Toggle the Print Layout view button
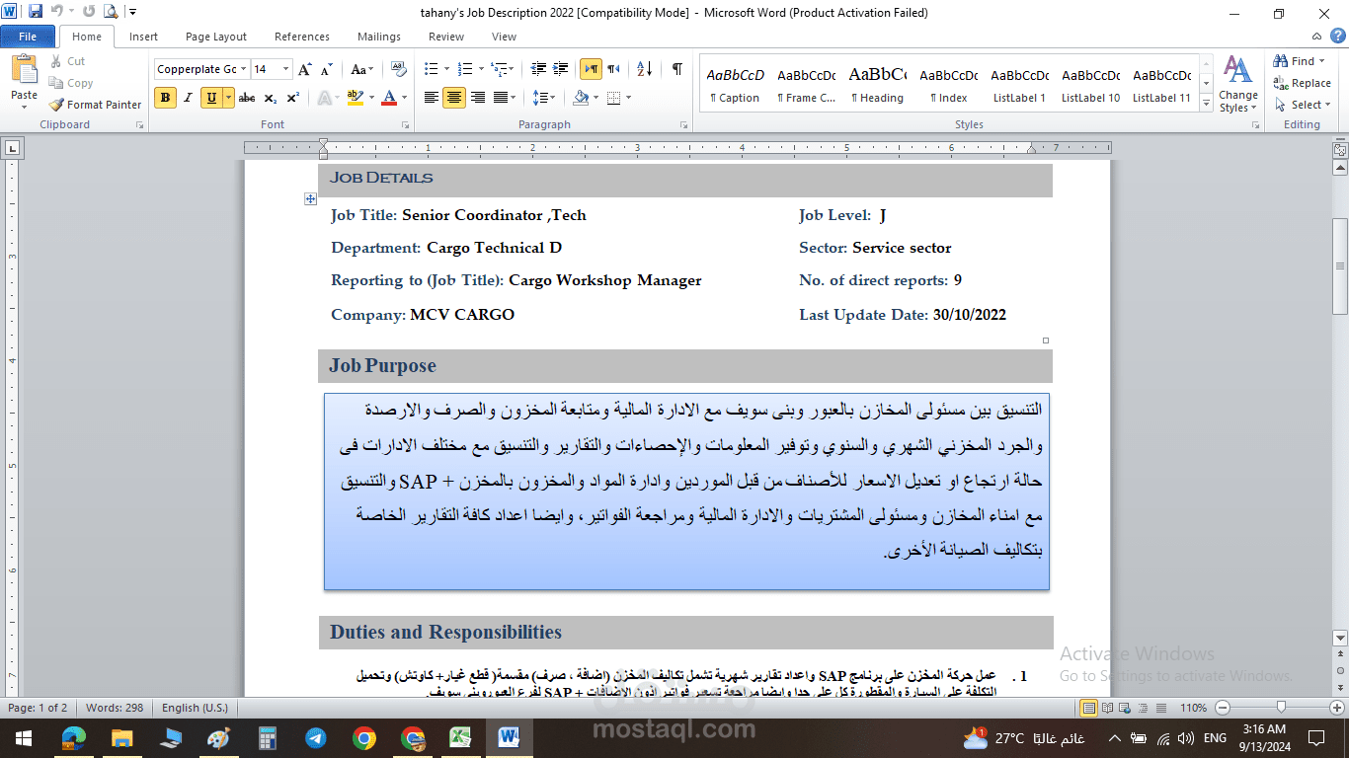1349x758 pixels. pyautogui.click(x=1089, y=708)
